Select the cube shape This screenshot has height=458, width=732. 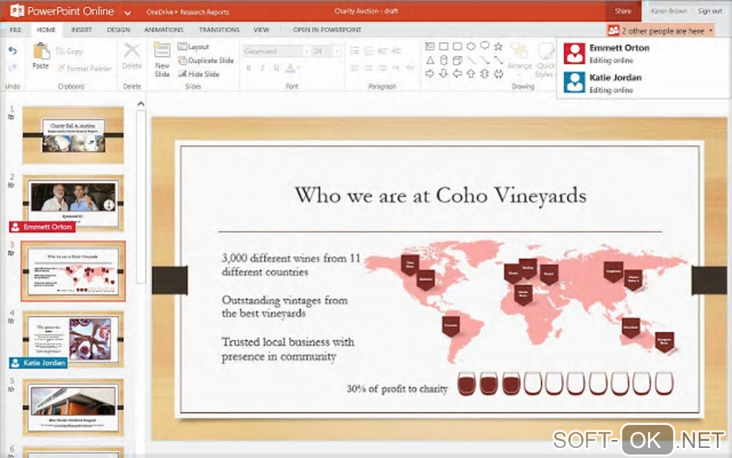(x=457, y=60)
